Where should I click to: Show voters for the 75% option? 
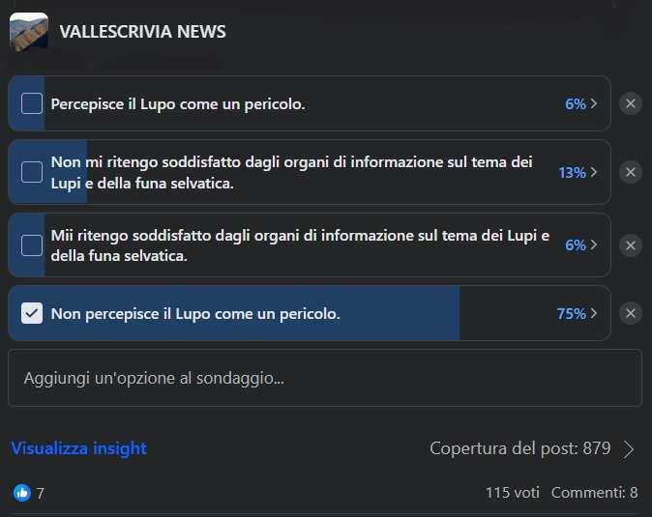point(593,313)
